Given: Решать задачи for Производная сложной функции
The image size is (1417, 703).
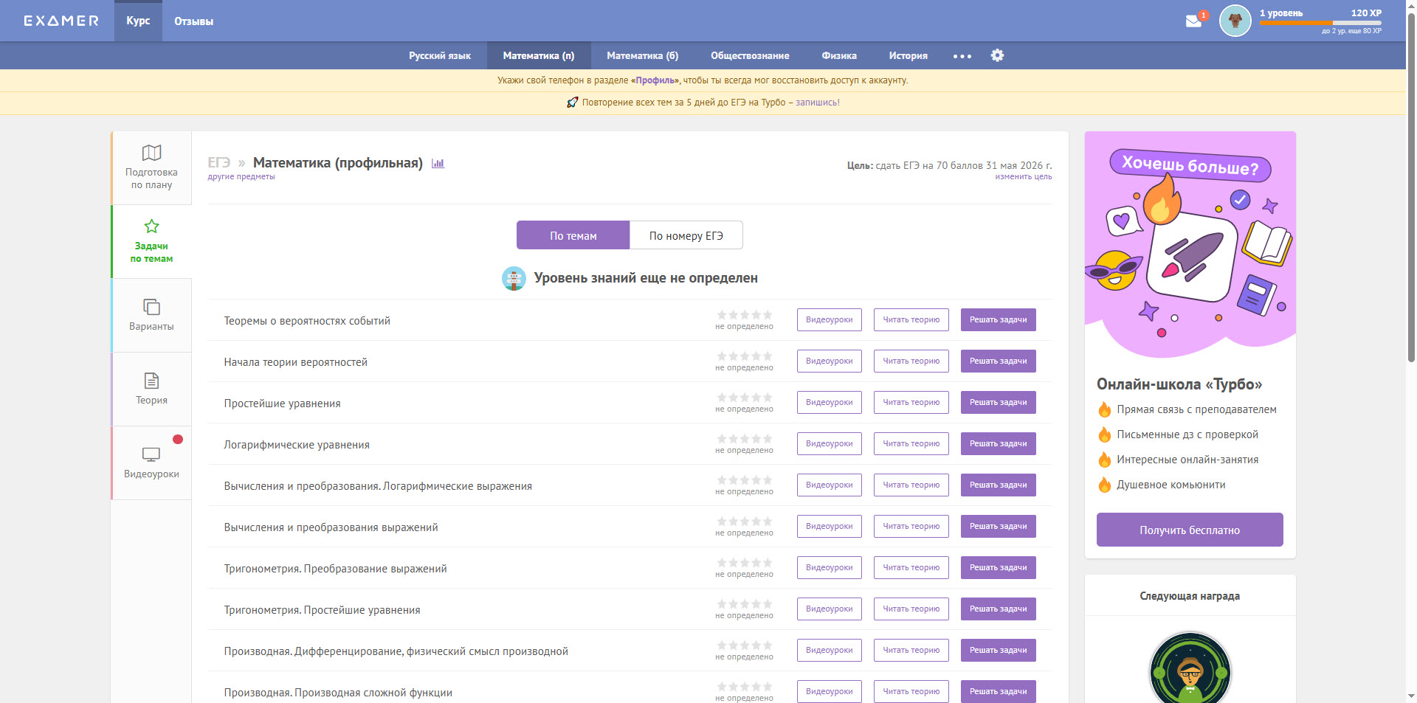Looking at the screenshot, I should [998, 691].
